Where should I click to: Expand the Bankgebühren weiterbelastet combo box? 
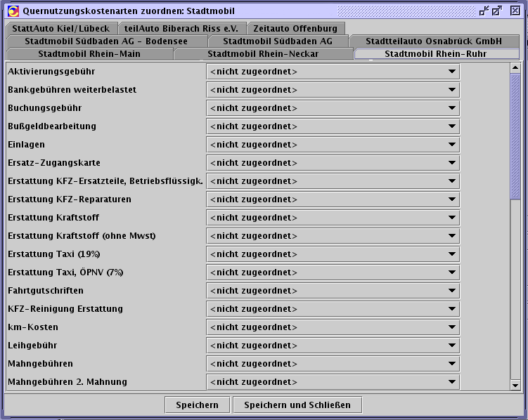pos(333,90)
